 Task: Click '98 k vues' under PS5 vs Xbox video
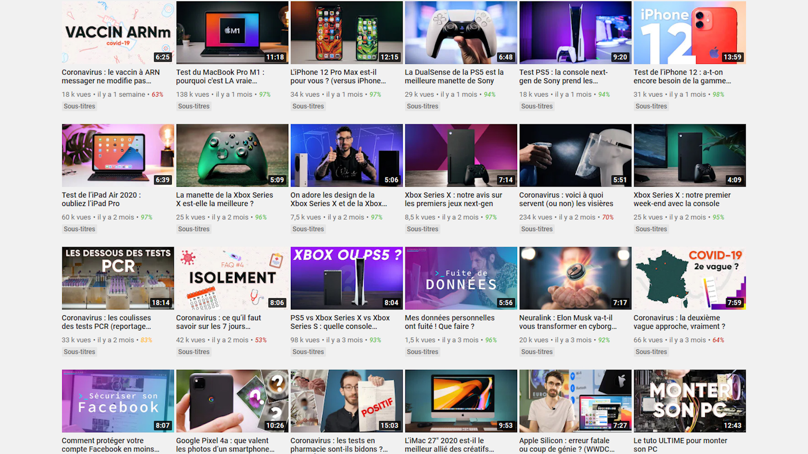[305, 340]
